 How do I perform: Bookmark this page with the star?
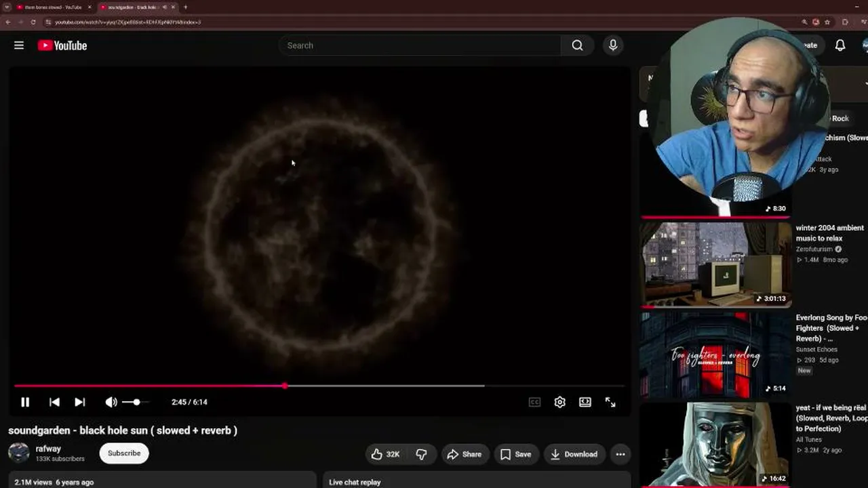pos(827,22)
